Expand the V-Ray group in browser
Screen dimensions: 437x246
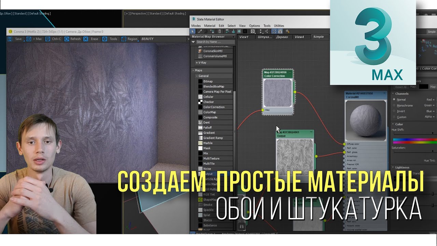(x=197, y=63)
